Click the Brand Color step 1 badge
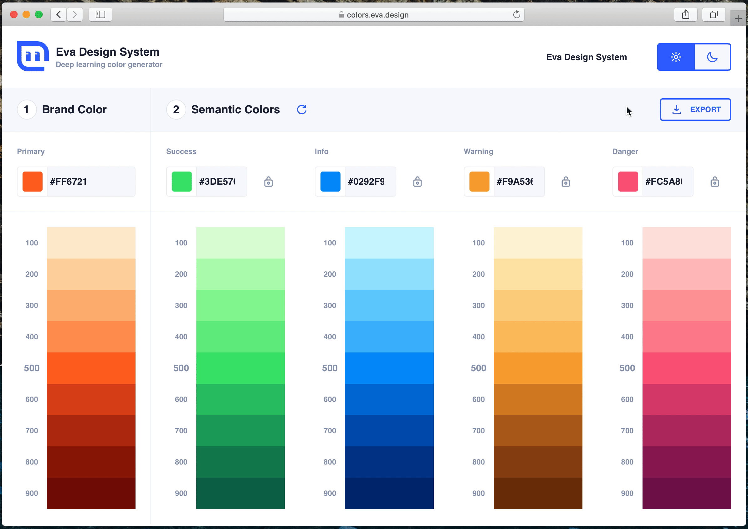Screen dimensions: 748x529 click(27, 110)
